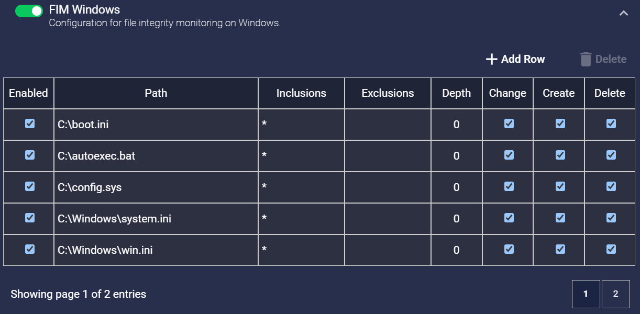Uncheck Enabled for C:\boot.ini row
This screenshot has height=314, width=640.
point(30,124)
